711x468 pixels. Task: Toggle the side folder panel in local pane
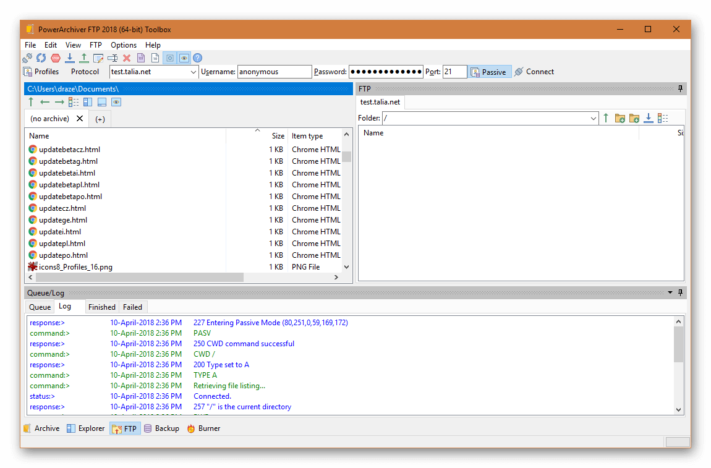click(x=88, y=102)
